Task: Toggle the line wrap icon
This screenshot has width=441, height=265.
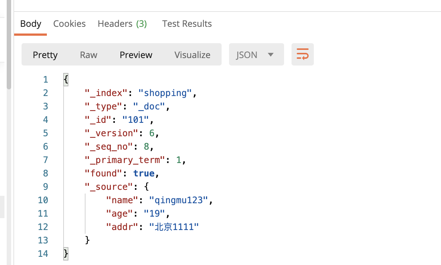Action: [302, 55]
